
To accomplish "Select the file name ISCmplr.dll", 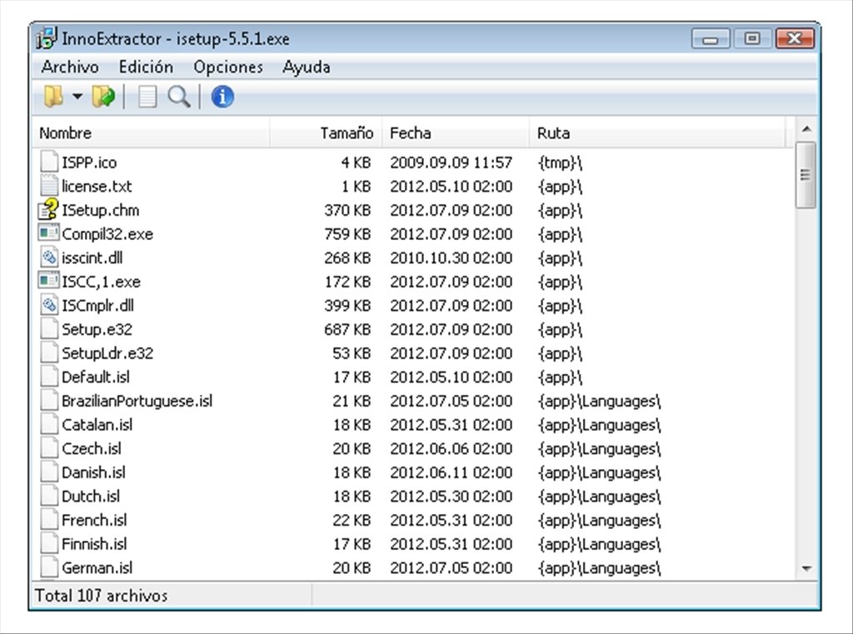I will tap(98, 305).
